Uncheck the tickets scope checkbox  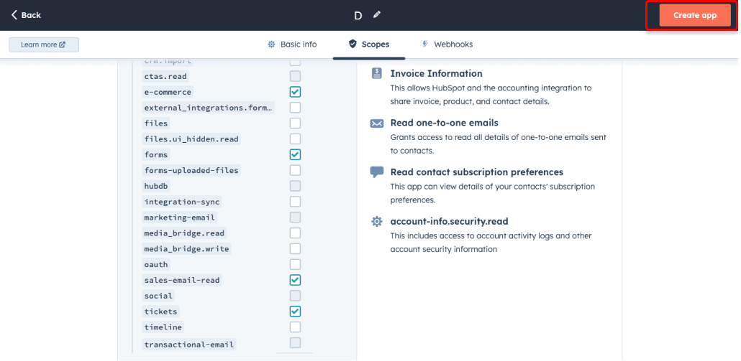point(296,311)
